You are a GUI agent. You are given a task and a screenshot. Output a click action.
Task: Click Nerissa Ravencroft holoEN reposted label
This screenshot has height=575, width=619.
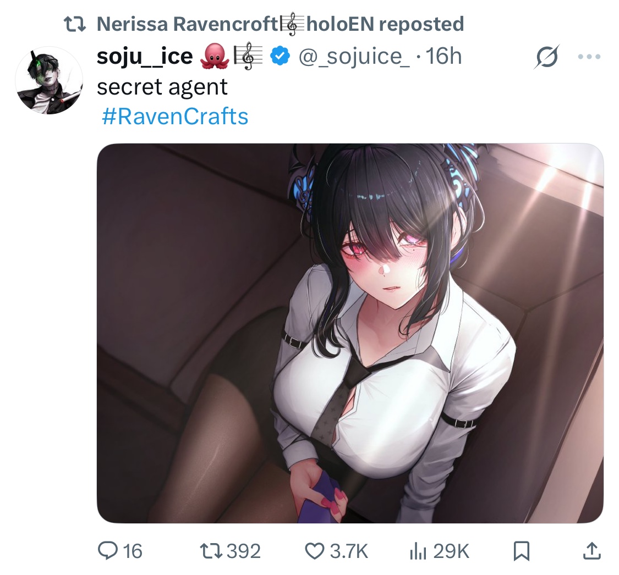click(x=280, y=24)
